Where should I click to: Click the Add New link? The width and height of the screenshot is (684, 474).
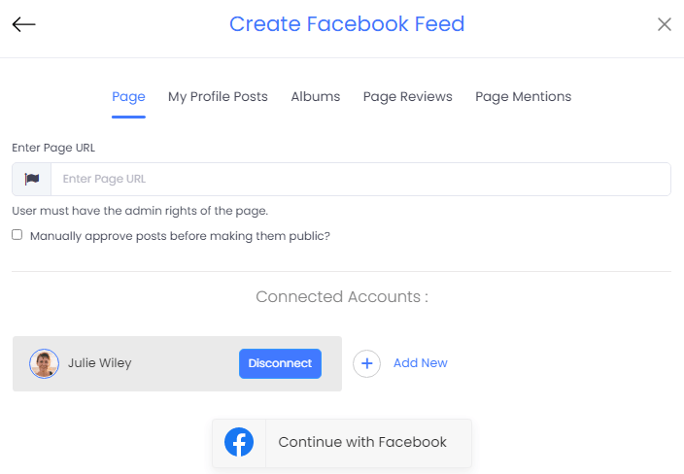pos(420,363)
